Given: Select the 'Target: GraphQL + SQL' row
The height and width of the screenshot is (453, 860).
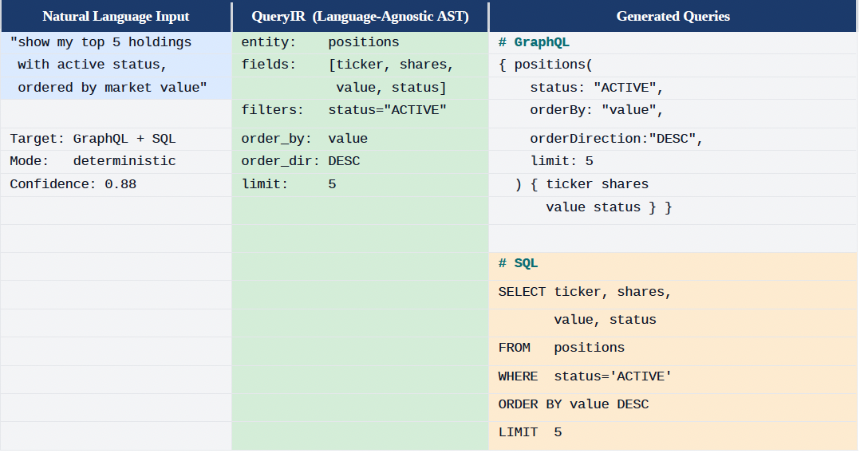Looking at the screenshot, I should coord(93,139).
